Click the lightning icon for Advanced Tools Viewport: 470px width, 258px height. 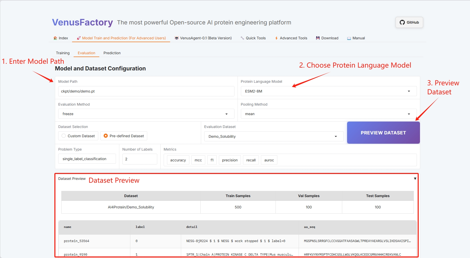(x=276, y=38)
